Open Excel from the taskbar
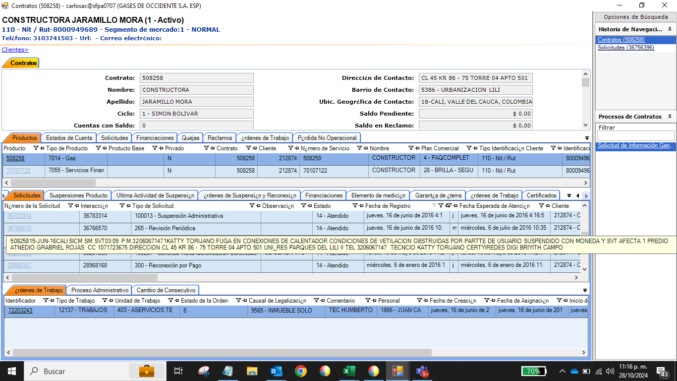Viewport: 677px width, 381px height. pos(349,371)
